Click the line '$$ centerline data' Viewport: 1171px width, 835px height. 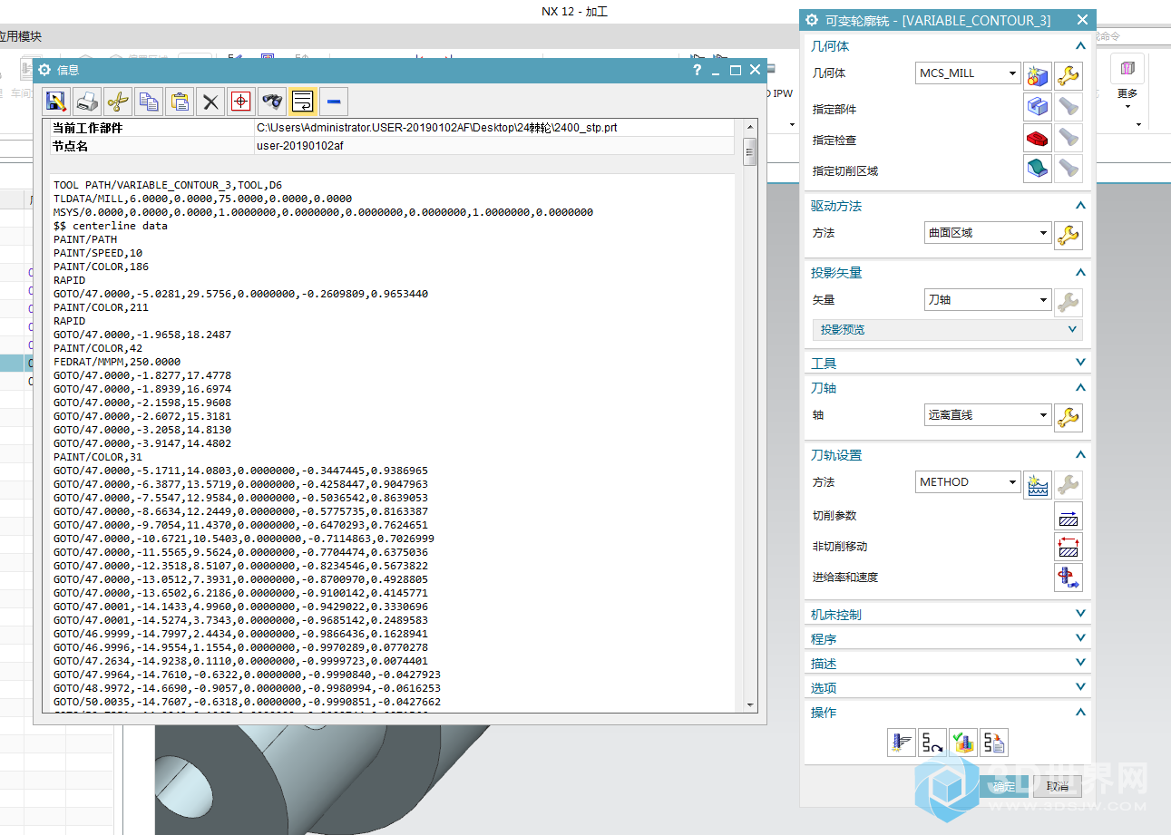(111, 226)
